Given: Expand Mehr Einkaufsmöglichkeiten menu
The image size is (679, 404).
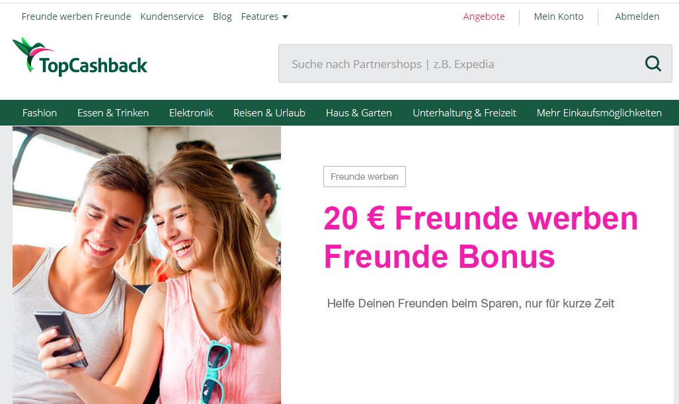Looking at the screenshot, I should tap(599, 113).
